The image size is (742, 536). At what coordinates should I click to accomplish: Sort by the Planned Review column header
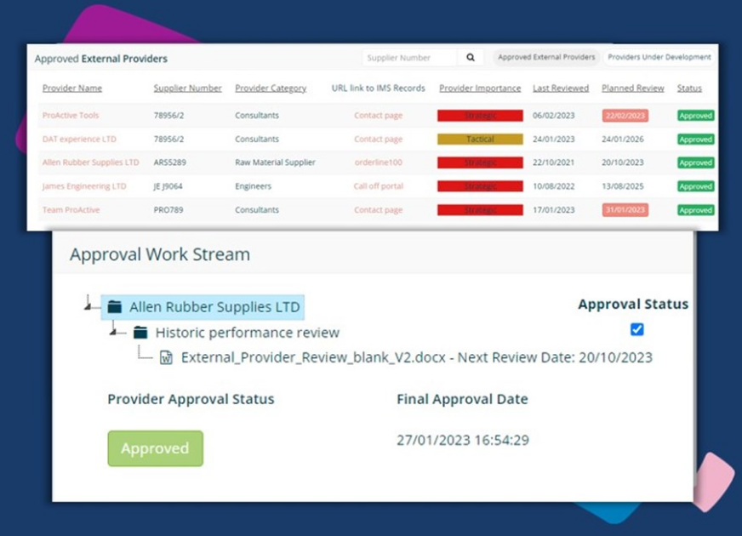[632, 88]
